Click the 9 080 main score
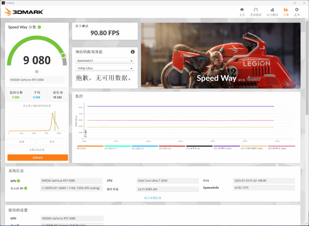 point(37,60)
